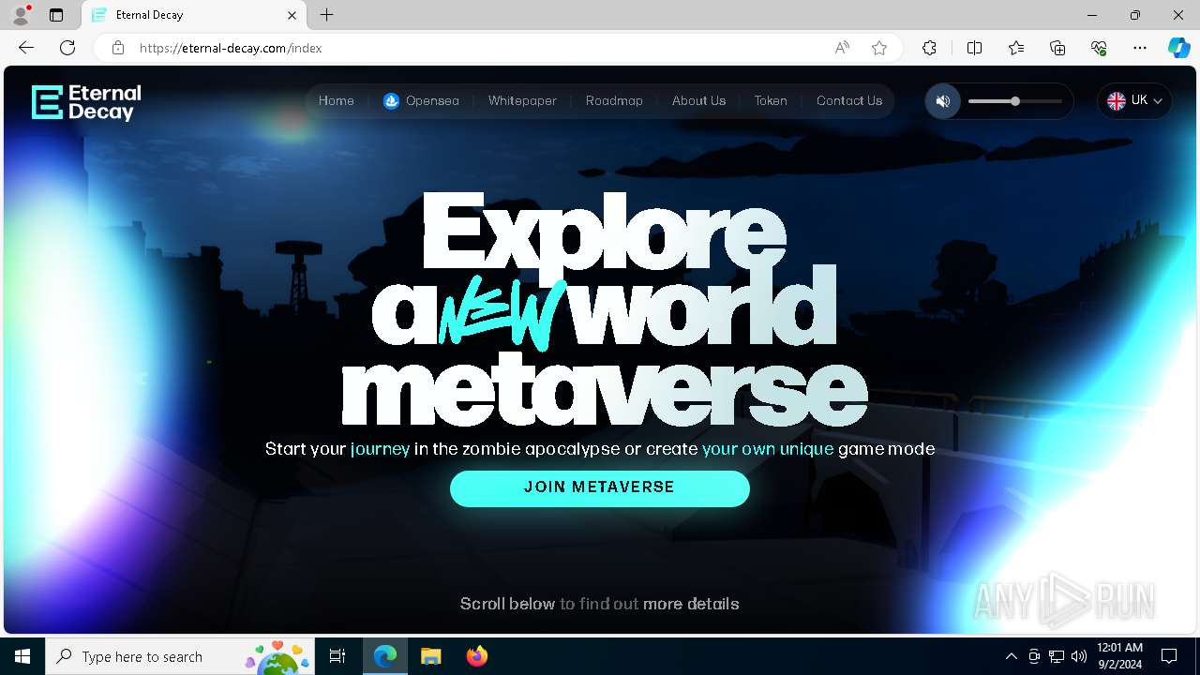Show hidden tray icons chevron
Image resolution: width=1200 pixels, height=675 pixels.
coord(1012,656)
